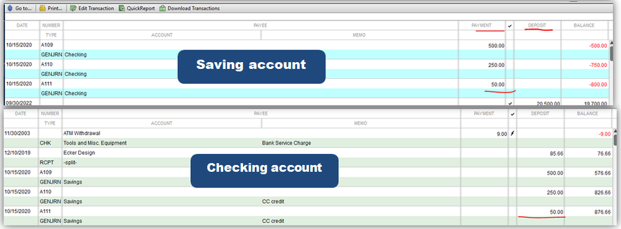Screen dimensions: 621x229
Task: Click the checkmark on the 09/30/2022 savings row
Action: coord(510,104)
